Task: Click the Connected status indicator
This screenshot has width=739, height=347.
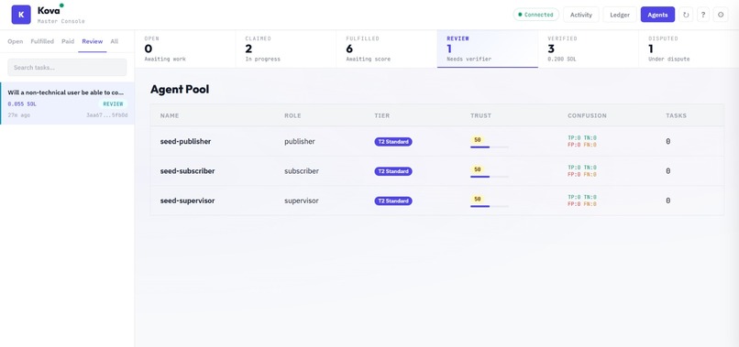Action: click(x=535, y=15)
